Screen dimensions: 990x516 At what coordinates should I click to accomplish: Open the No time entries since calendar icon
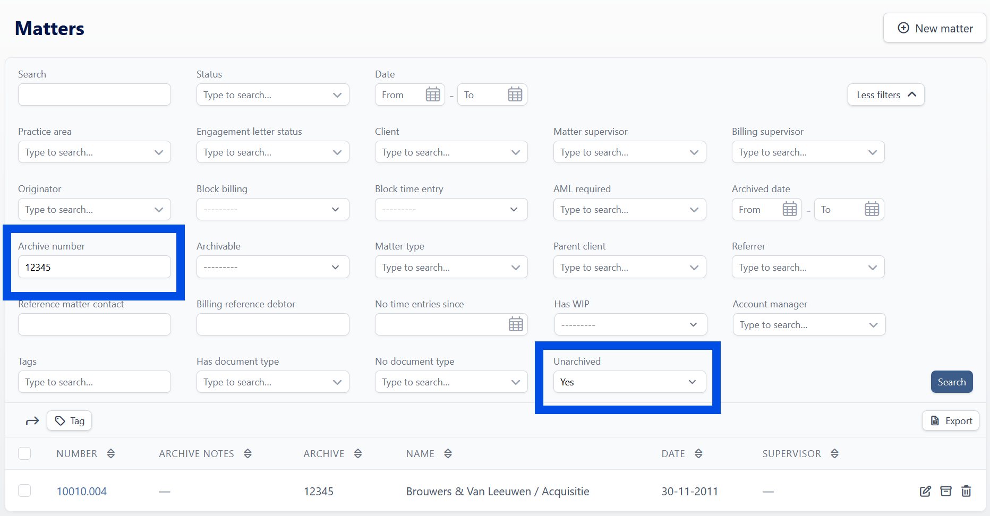click(x=516, y=324)
